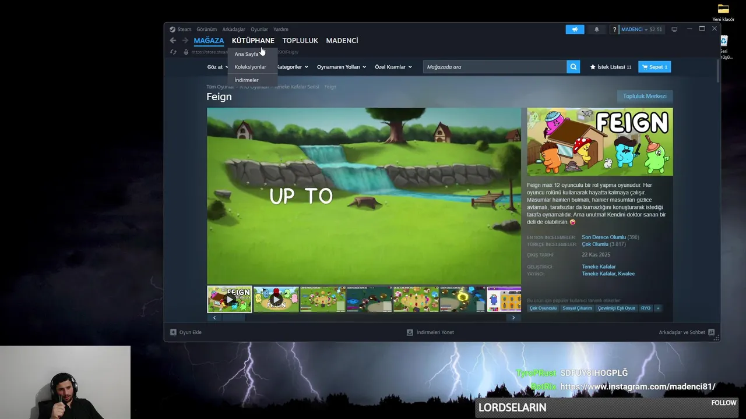This screenshot has height=419, width=746.
Task: Expand the Özel Kısımlar dropdown
Action: pyautogui.click(x=393, y=67)
